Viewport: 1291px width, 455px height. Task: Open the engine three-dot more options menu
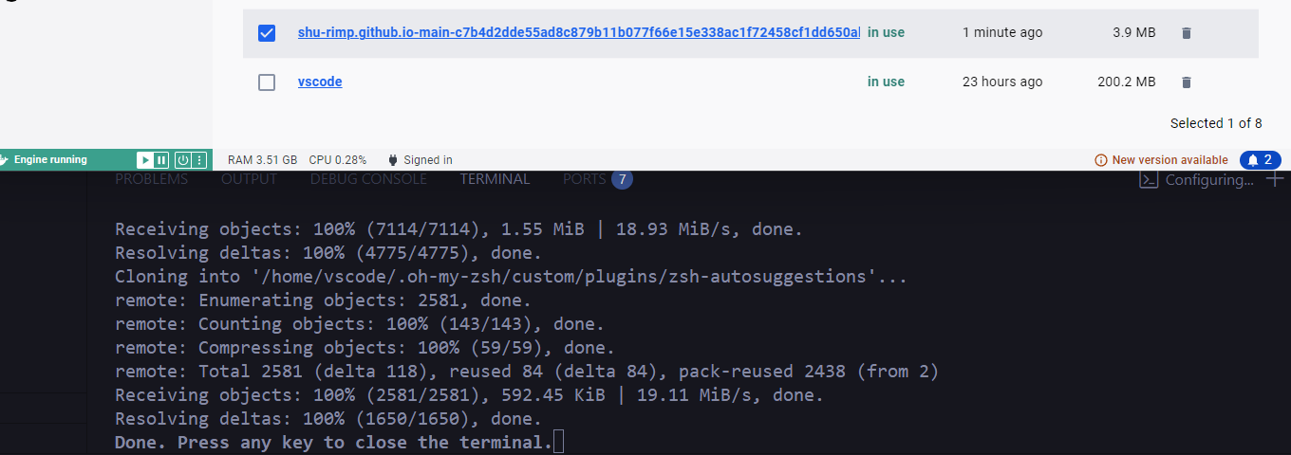point(199,160)
